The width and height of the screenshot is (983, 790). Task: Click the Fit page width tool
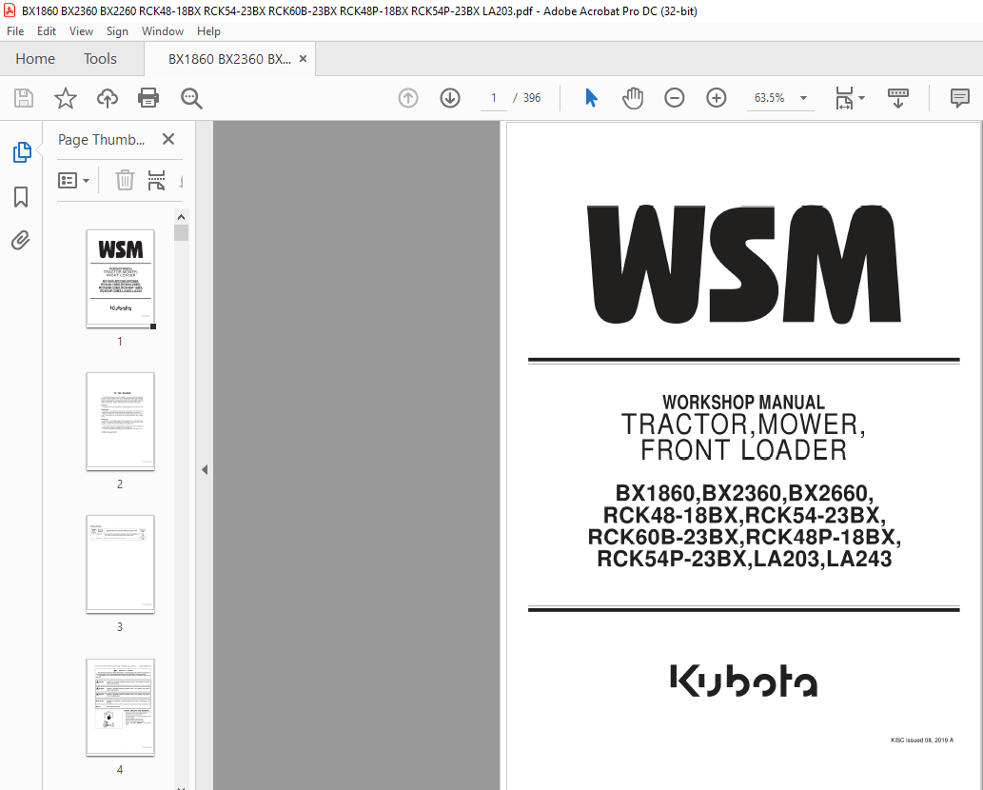(844, 98)
